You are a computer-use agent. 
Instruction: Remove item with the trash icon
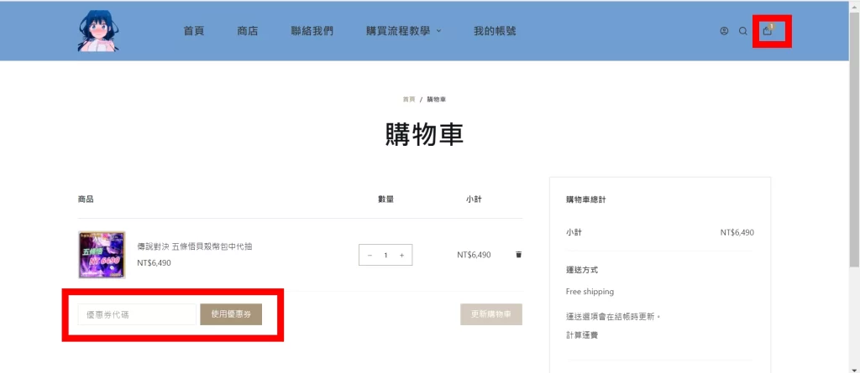[x=519, y=255]
